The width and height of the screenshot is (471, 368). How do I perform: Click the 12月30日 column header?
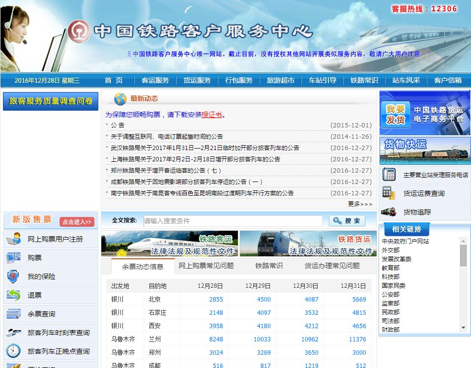coord(305,286)
